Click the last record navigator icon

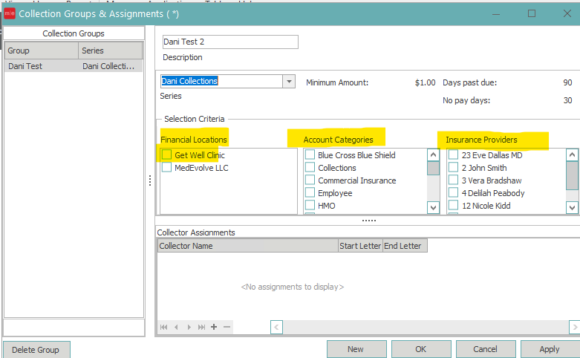(201, 327)
